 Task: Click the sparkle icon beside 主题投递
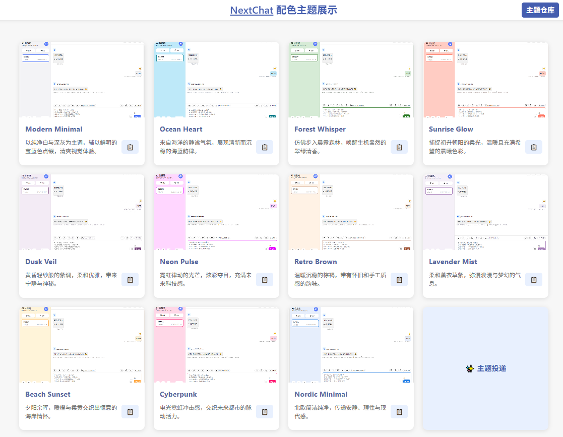(x=470, y=368)
